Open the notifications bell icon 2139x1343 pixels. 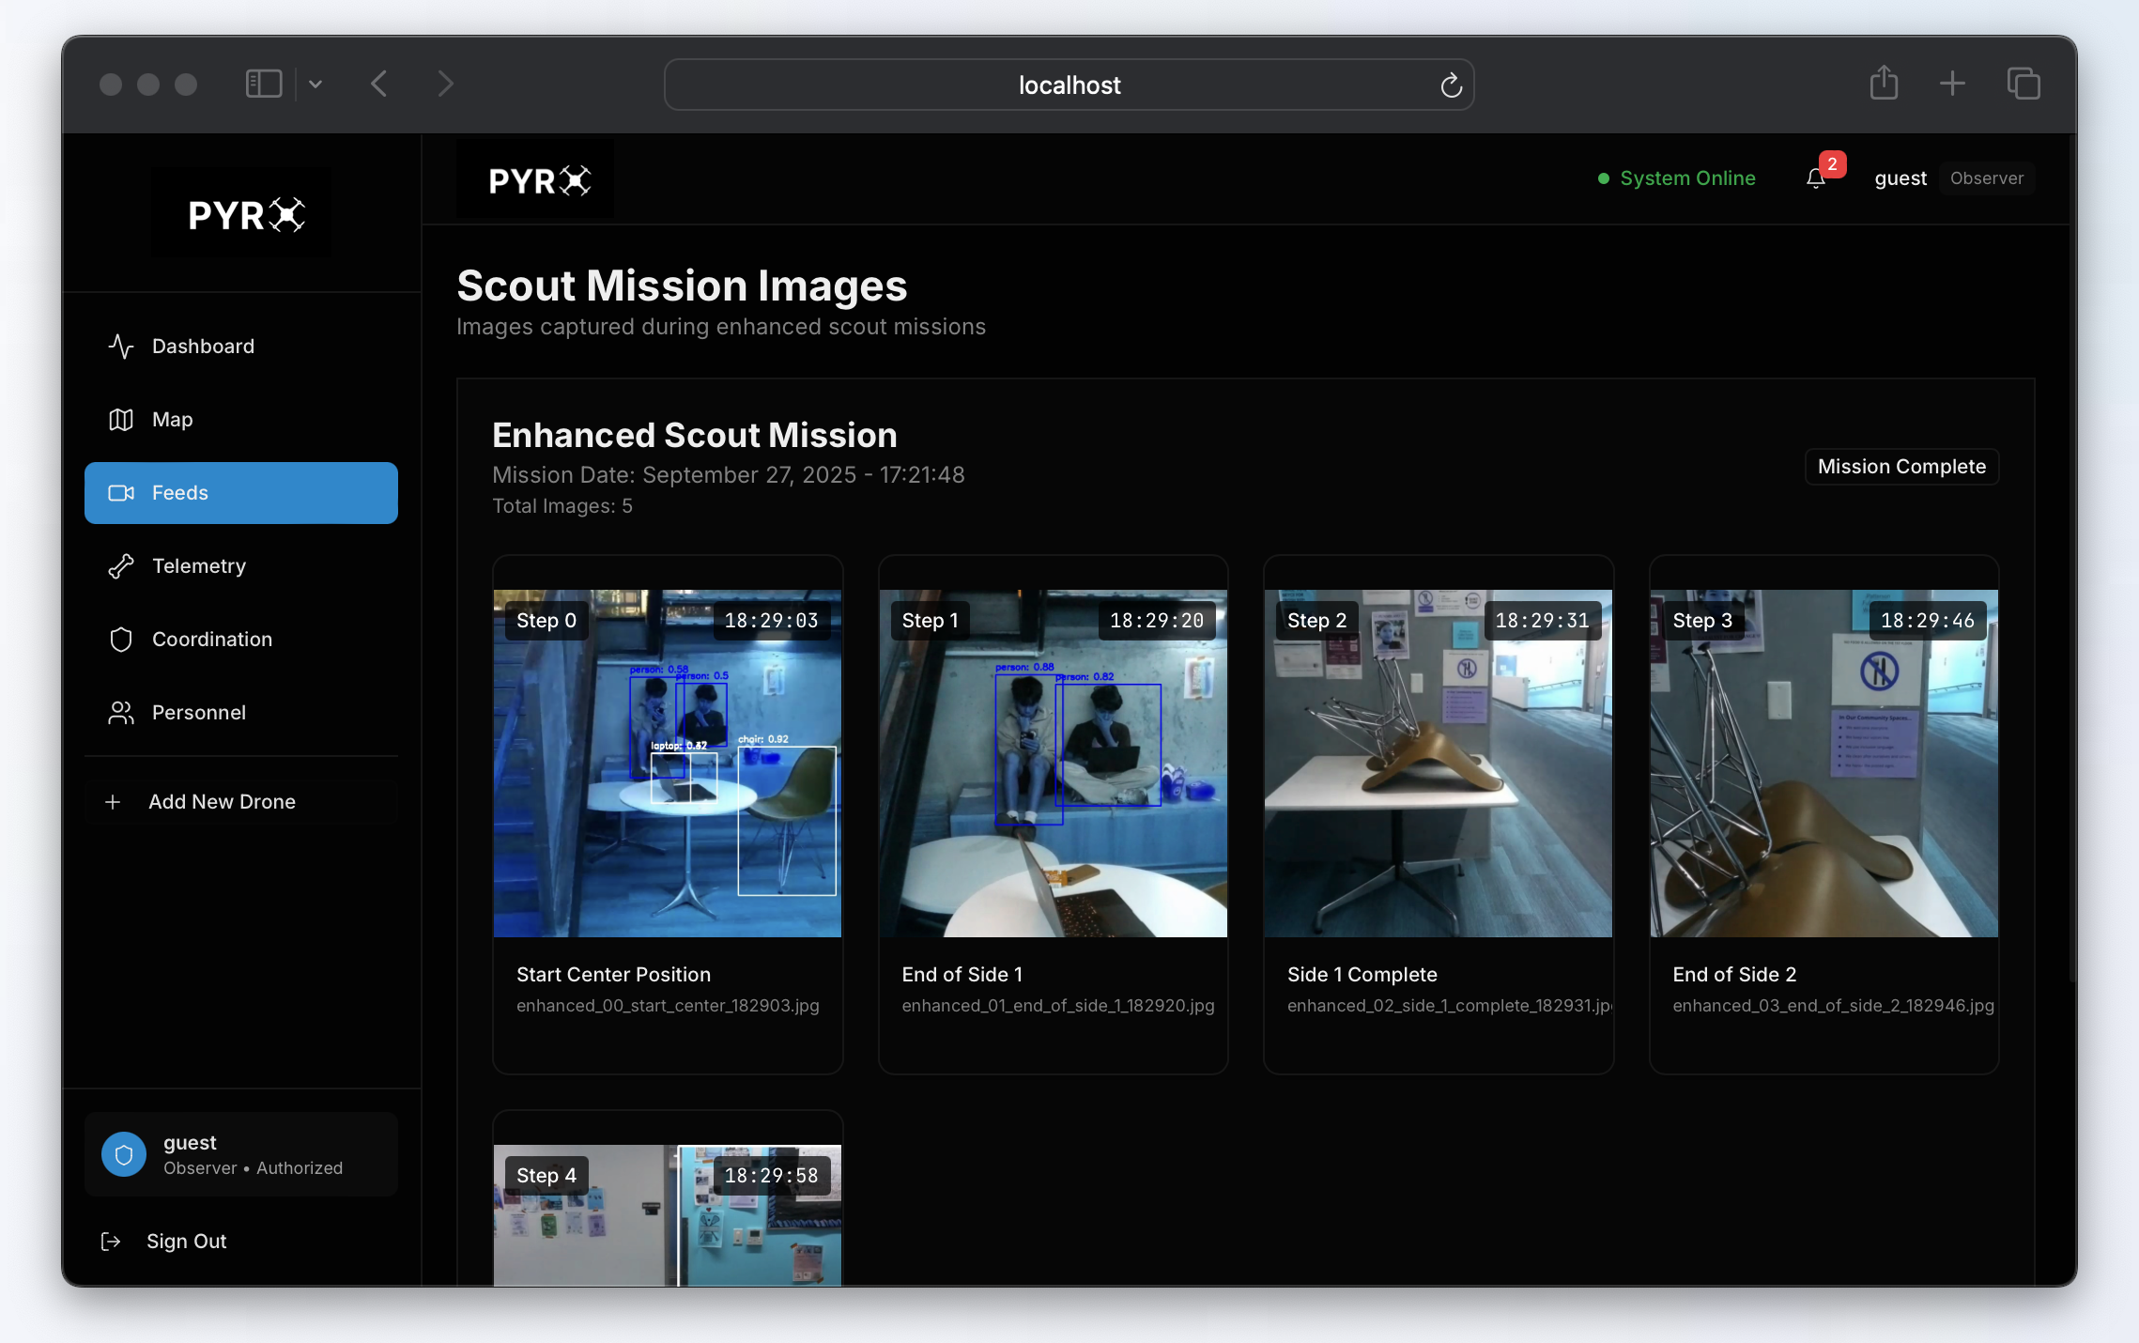tap(1816, 178)
